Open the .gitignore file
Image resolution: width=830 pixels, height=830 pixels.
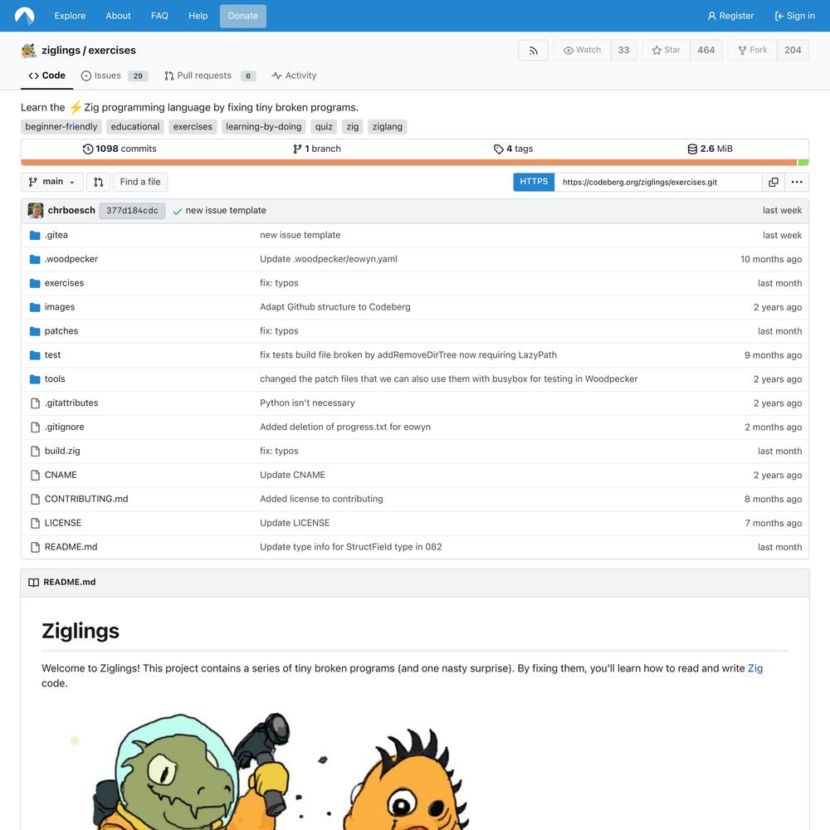pos(64,427)
